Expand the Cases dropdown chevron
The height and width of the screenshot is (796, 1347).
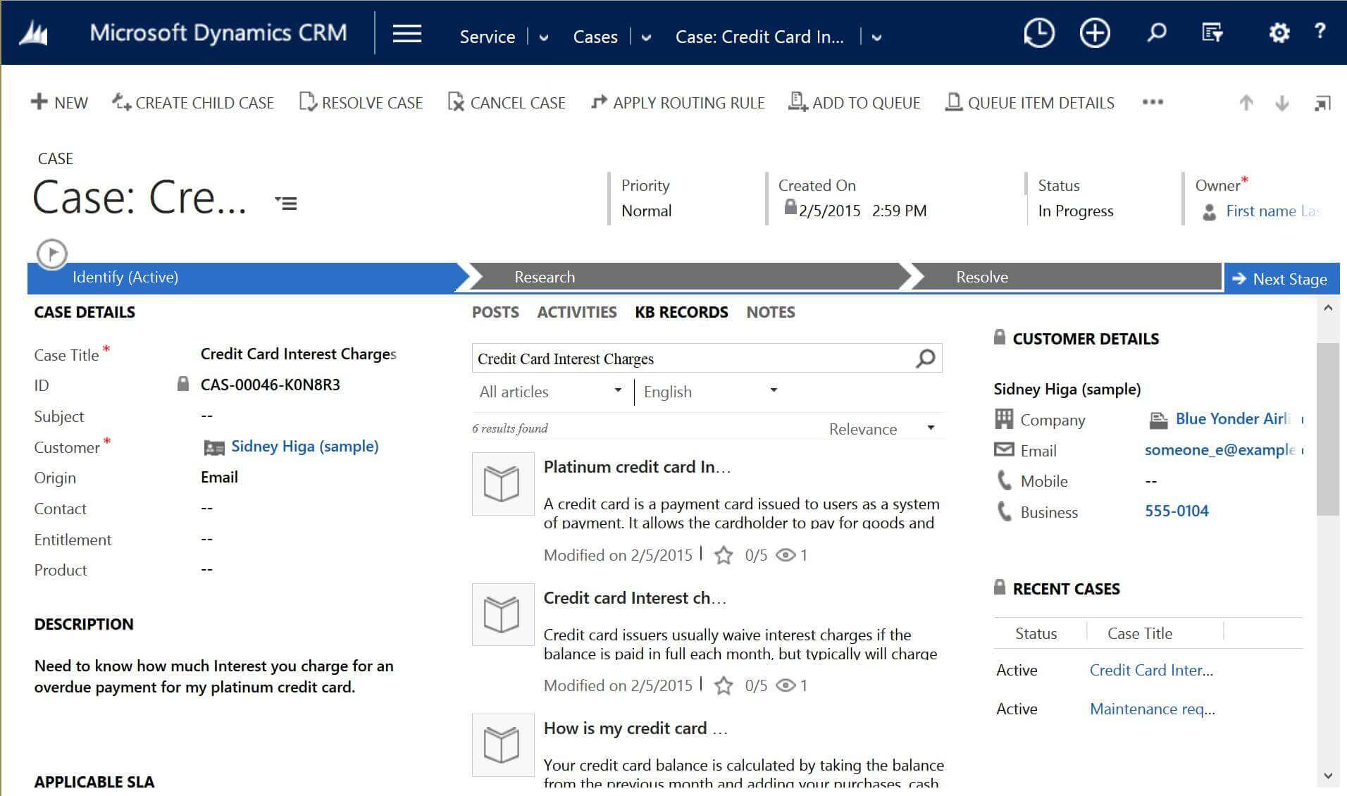[x=646, y=37]
